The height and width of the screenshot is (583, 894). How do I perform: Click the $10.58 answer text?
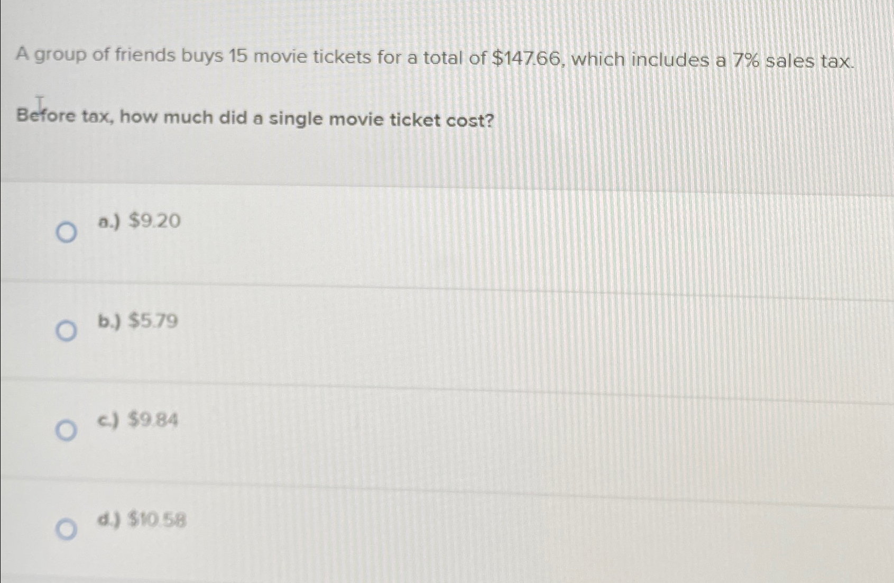click(158, 521)
